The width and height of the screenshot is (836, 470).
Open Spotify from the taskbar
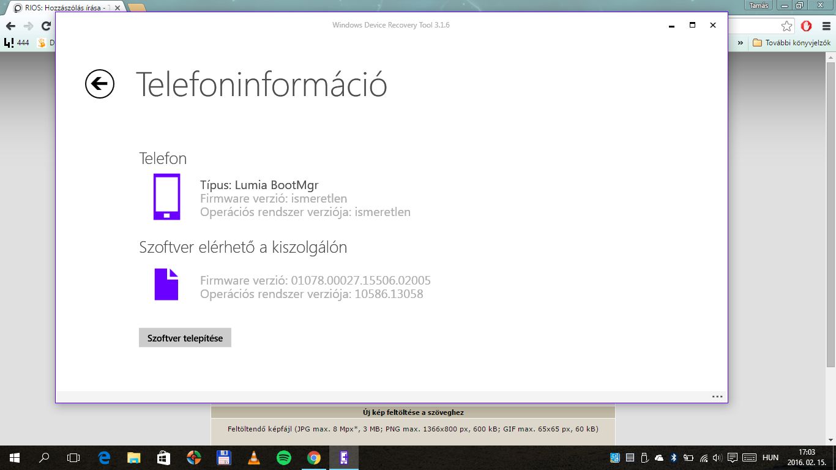[283, 458]
